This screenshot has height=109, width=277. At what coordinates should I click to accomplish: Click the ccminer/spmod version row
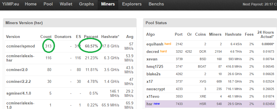[x=70, y=46]
